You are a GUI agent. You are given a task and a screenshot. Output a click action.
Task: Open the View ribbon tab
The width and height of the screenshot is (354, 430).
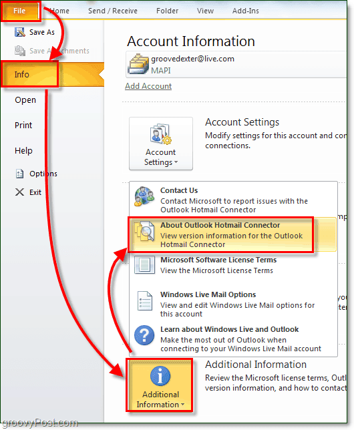tap(205, 11)
